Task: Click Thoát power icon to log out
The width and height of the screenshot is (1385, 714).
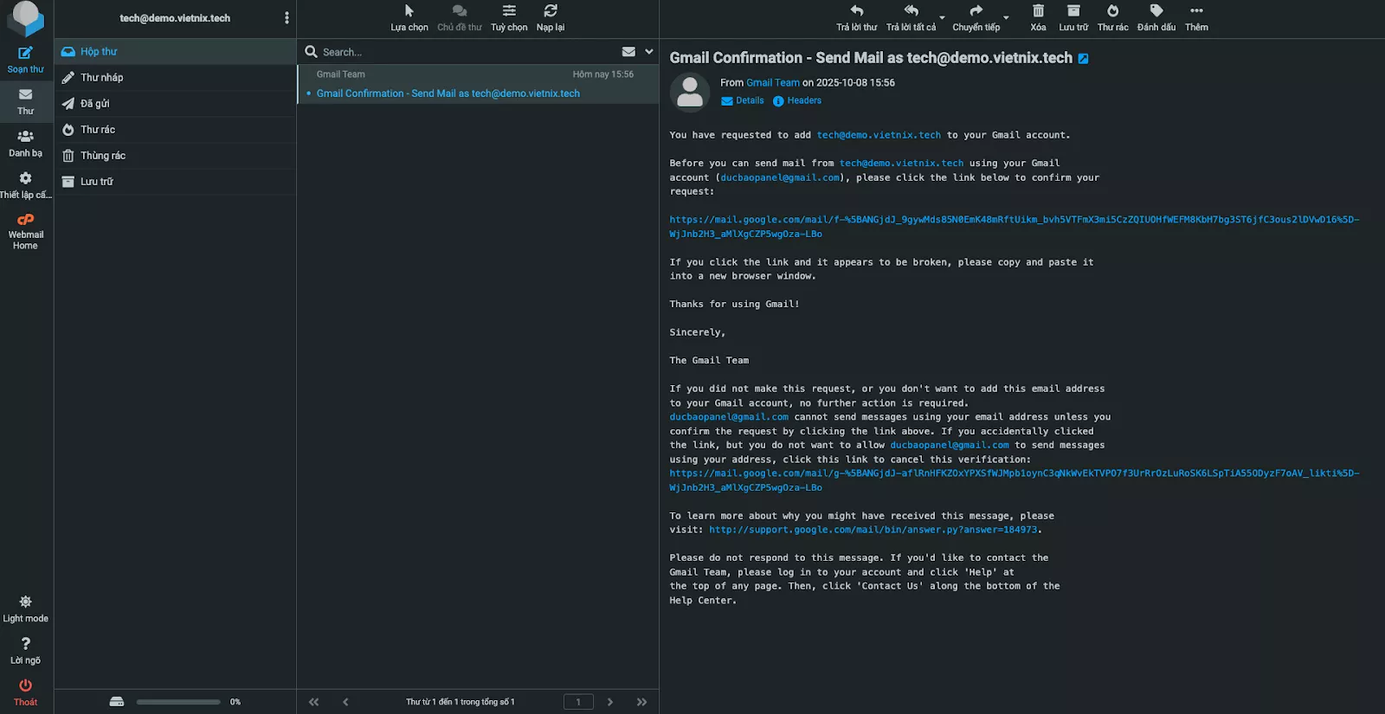Action: (x=25, y=685)
